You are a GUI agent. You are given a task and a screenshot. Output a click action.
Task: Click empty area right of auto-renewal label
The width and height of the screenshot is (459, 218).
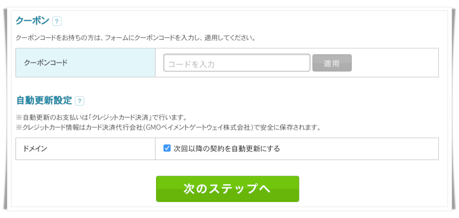point(359,149)
